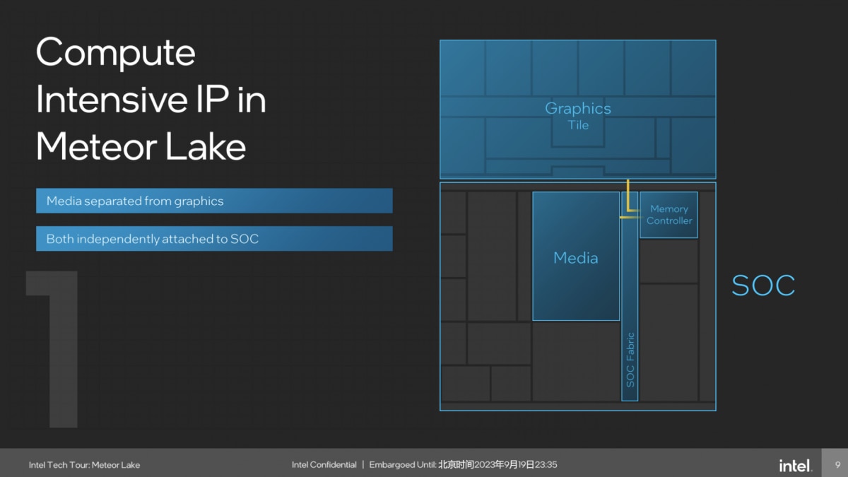Select the top-right sub-block of Graphics tile

click(693, 68)
